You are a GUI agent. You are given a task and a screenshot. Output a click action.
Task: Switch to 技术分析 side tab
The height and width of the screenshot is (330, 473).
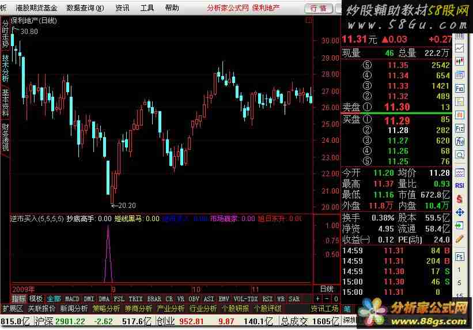point(5,68)
